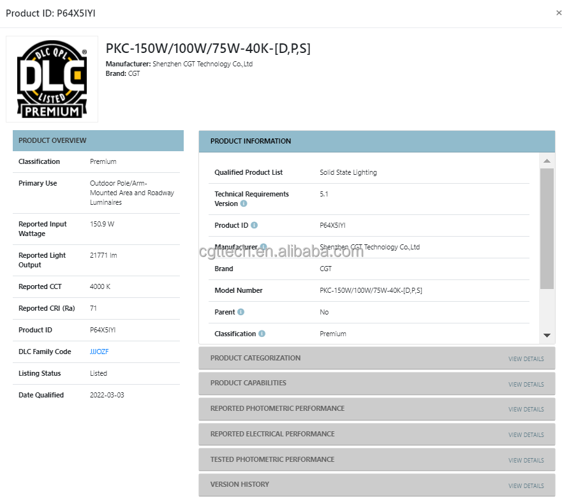The image size is (562, 504).
Task: Click info icon next to Parent
Action: click(241, 312)
